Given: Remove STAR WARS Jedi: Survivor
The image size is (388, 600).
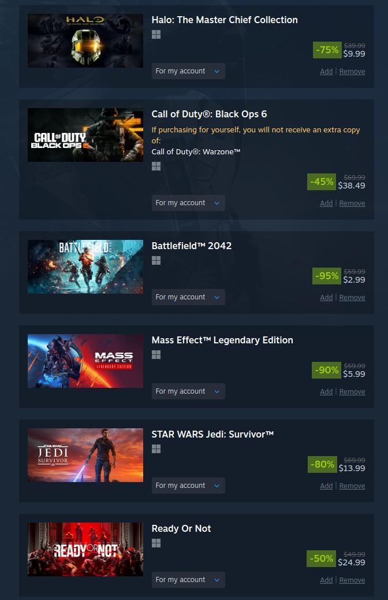Looking at the screenshot, I should [352, 486].
